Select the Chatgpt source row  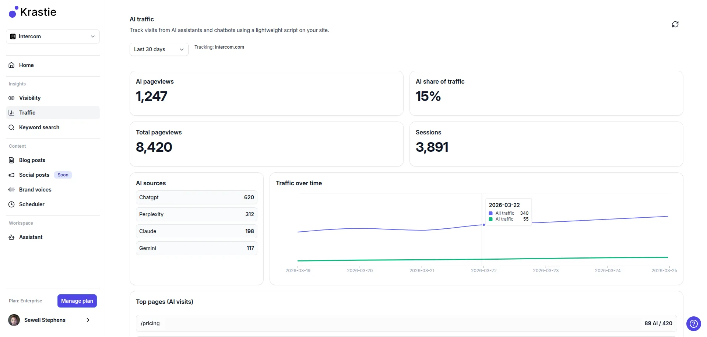click(197, 197)
